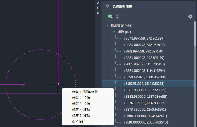The image size is (197, 127).
Task: Click the 几何图形清理 title icon
Action: (x=108, y=6)
